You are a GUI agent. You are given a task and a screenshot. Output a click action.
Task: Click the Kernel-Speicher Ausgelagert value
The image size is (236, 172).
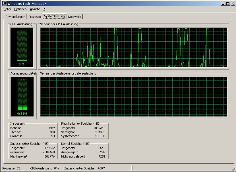tap(100, 152)
